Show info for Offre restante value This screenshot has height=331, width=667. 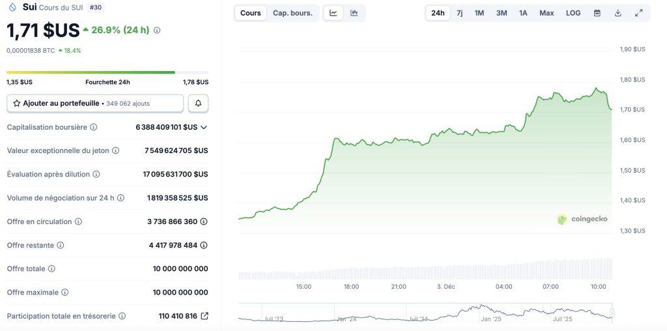204,245
